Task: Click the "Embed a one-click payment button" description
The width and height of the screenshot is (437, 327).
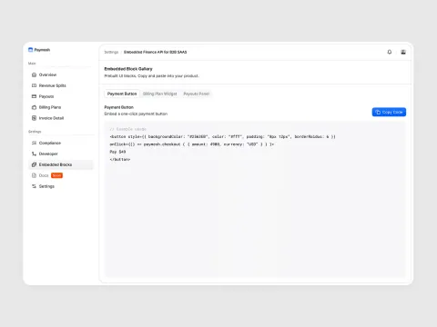Action: tap(136, 114)
